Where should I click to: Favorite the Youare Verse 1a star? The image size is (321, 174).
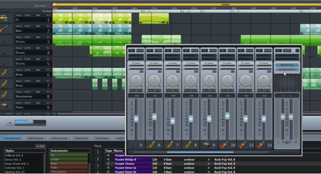click(209, 168)
